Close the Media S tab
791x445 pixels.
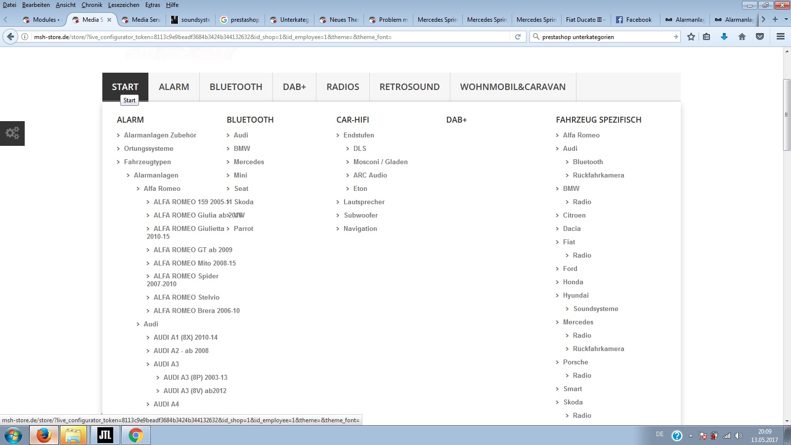[109, 20]
